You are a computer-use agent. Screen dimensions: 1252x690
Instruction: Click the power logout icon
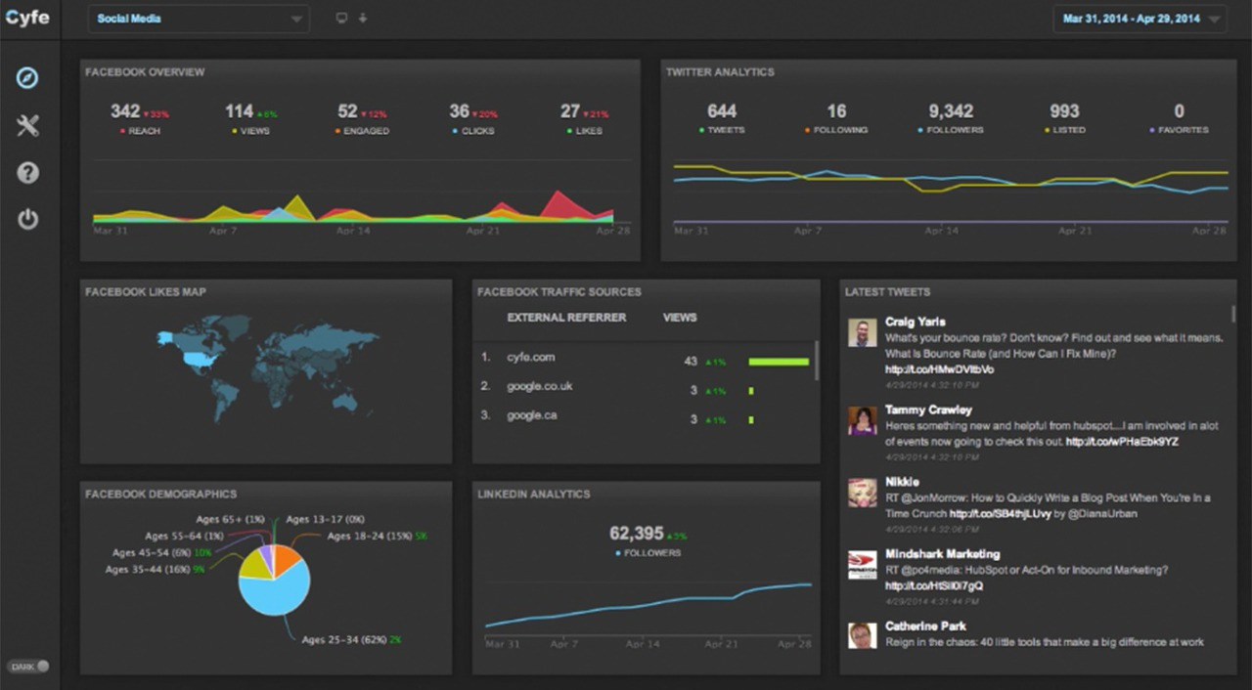point(27,219)
